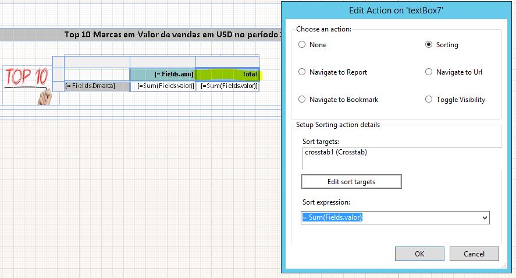Select the Navigate to Report option
This screenshot has width=516, height=278.
(302, 72)
